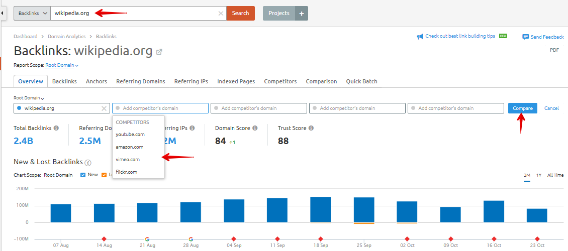Screen dimensions: 568x251
Task: Click Google update icon at 28 Aug
Action: click(x=191, y=239)
